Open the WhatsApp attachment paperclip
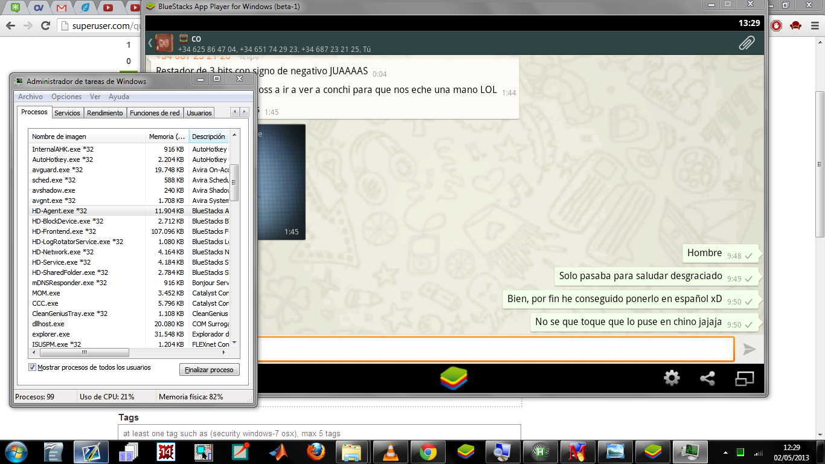825x464 pixels. pyautogui.click(x=747, y=43)
